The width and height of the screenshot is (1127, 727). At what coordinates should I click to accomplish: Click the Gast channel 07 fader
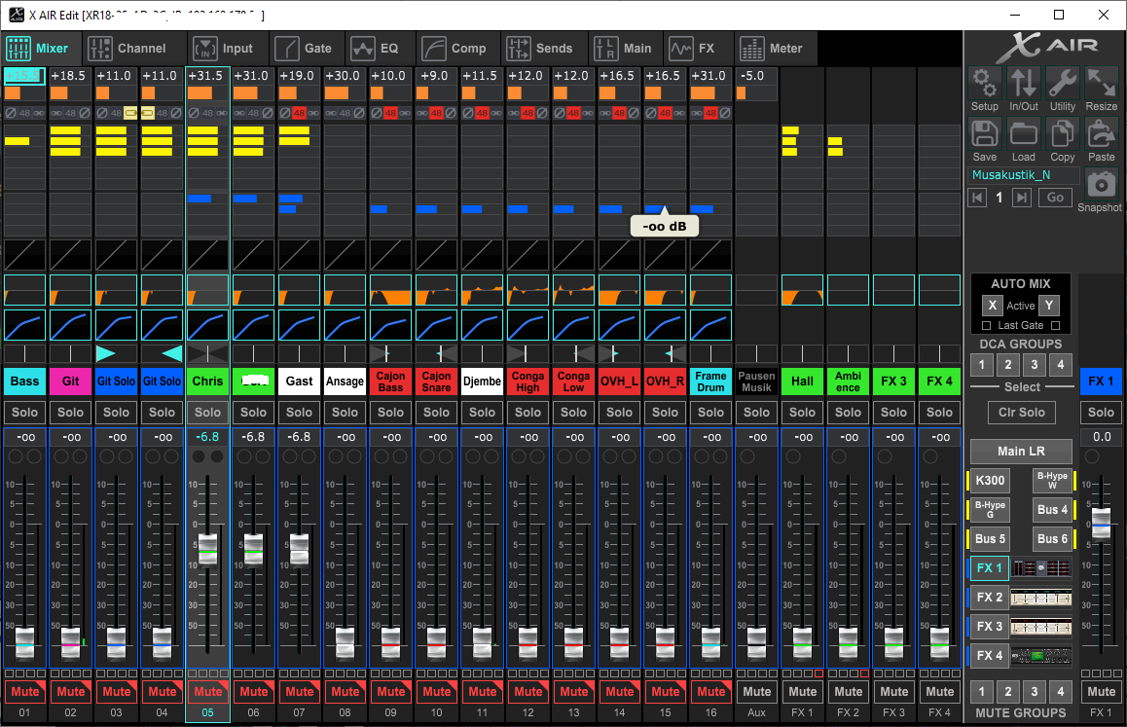pos(299,549)
